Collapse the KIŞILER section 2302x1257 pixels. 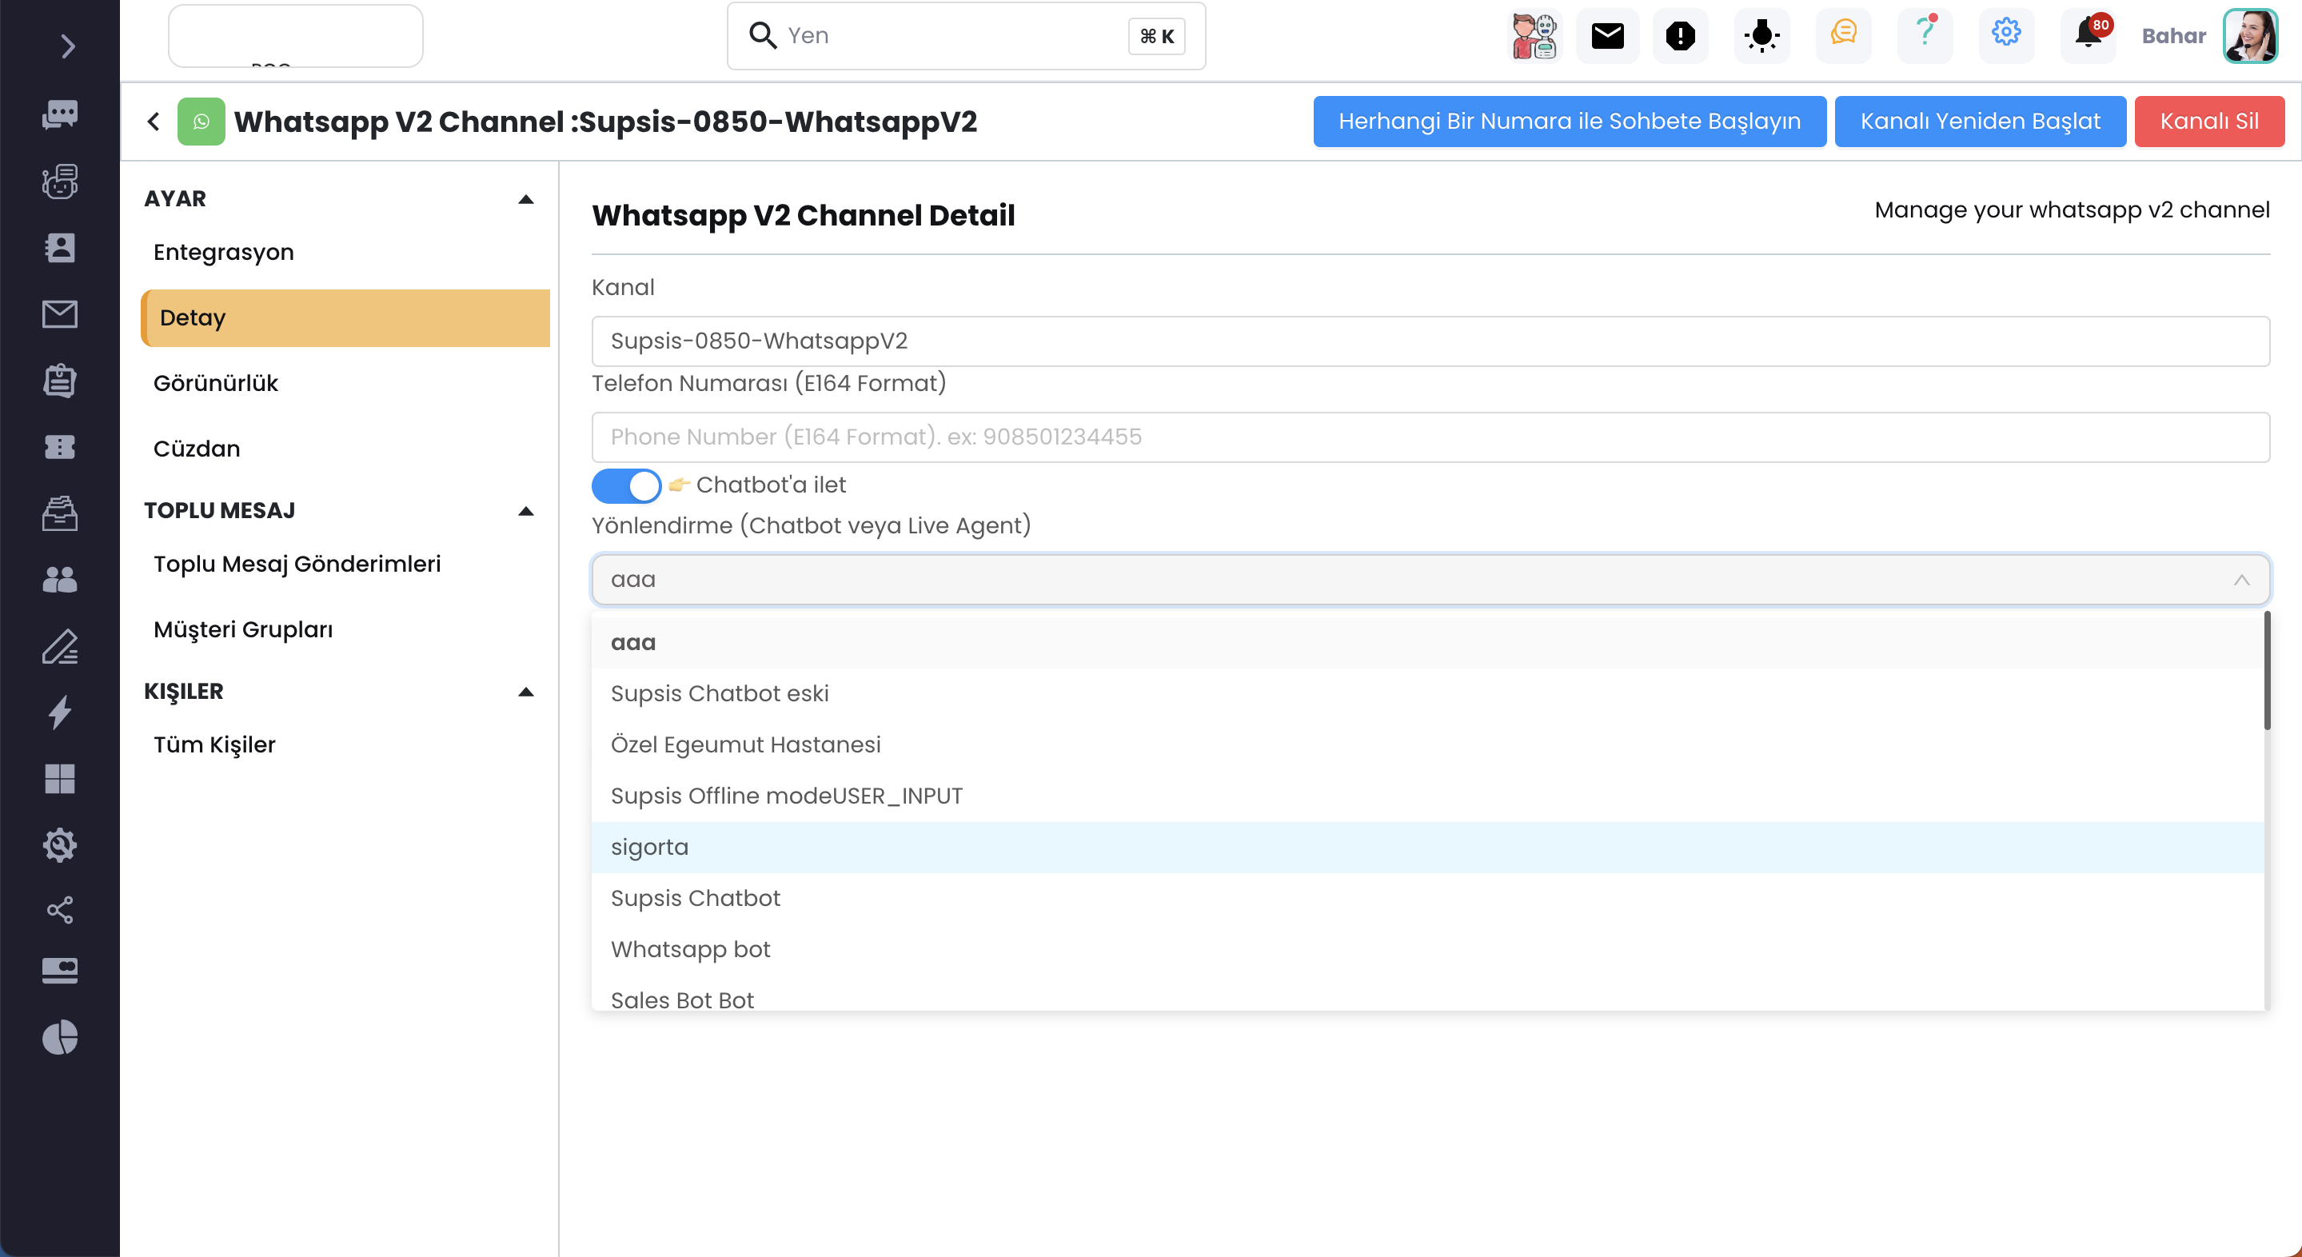coord(526,692)
